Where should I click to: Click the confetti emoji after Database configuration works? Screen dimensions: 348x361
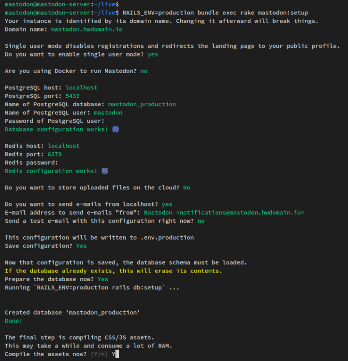[x=116, y=130]
